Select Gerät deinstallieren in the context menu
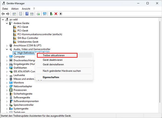 54,64
